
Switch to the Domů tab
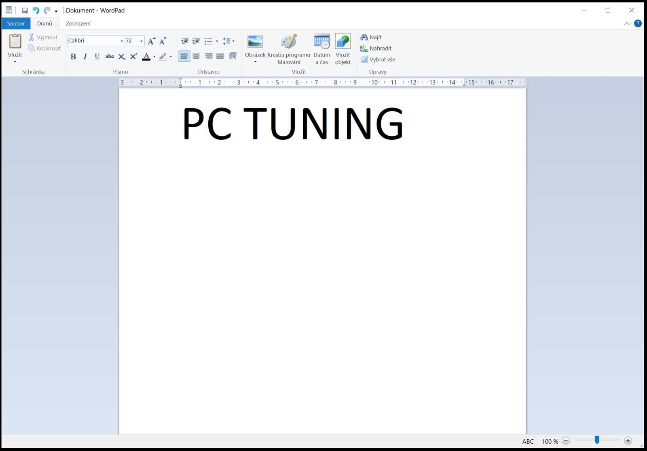[x=44, y=23]
